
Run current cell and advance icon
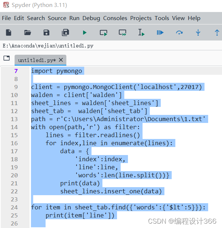(122, 32)
